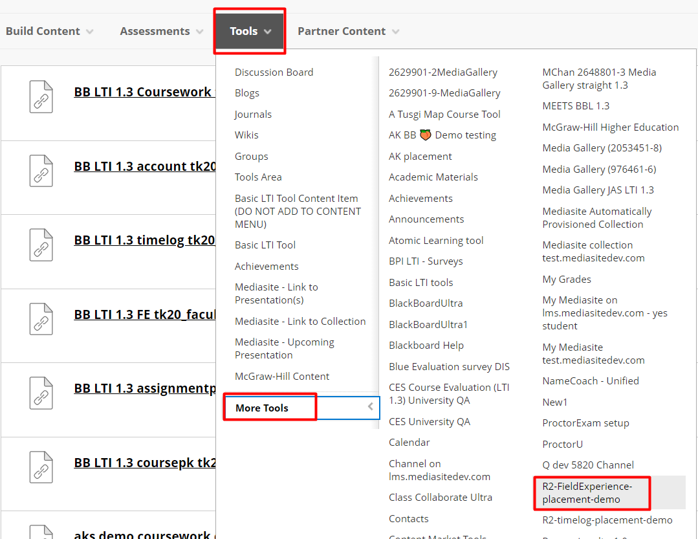Image resolution: width=698 pixels, height=539 pixels.
Task: Select Groups tool entry
Action: (x=252, y=156)
